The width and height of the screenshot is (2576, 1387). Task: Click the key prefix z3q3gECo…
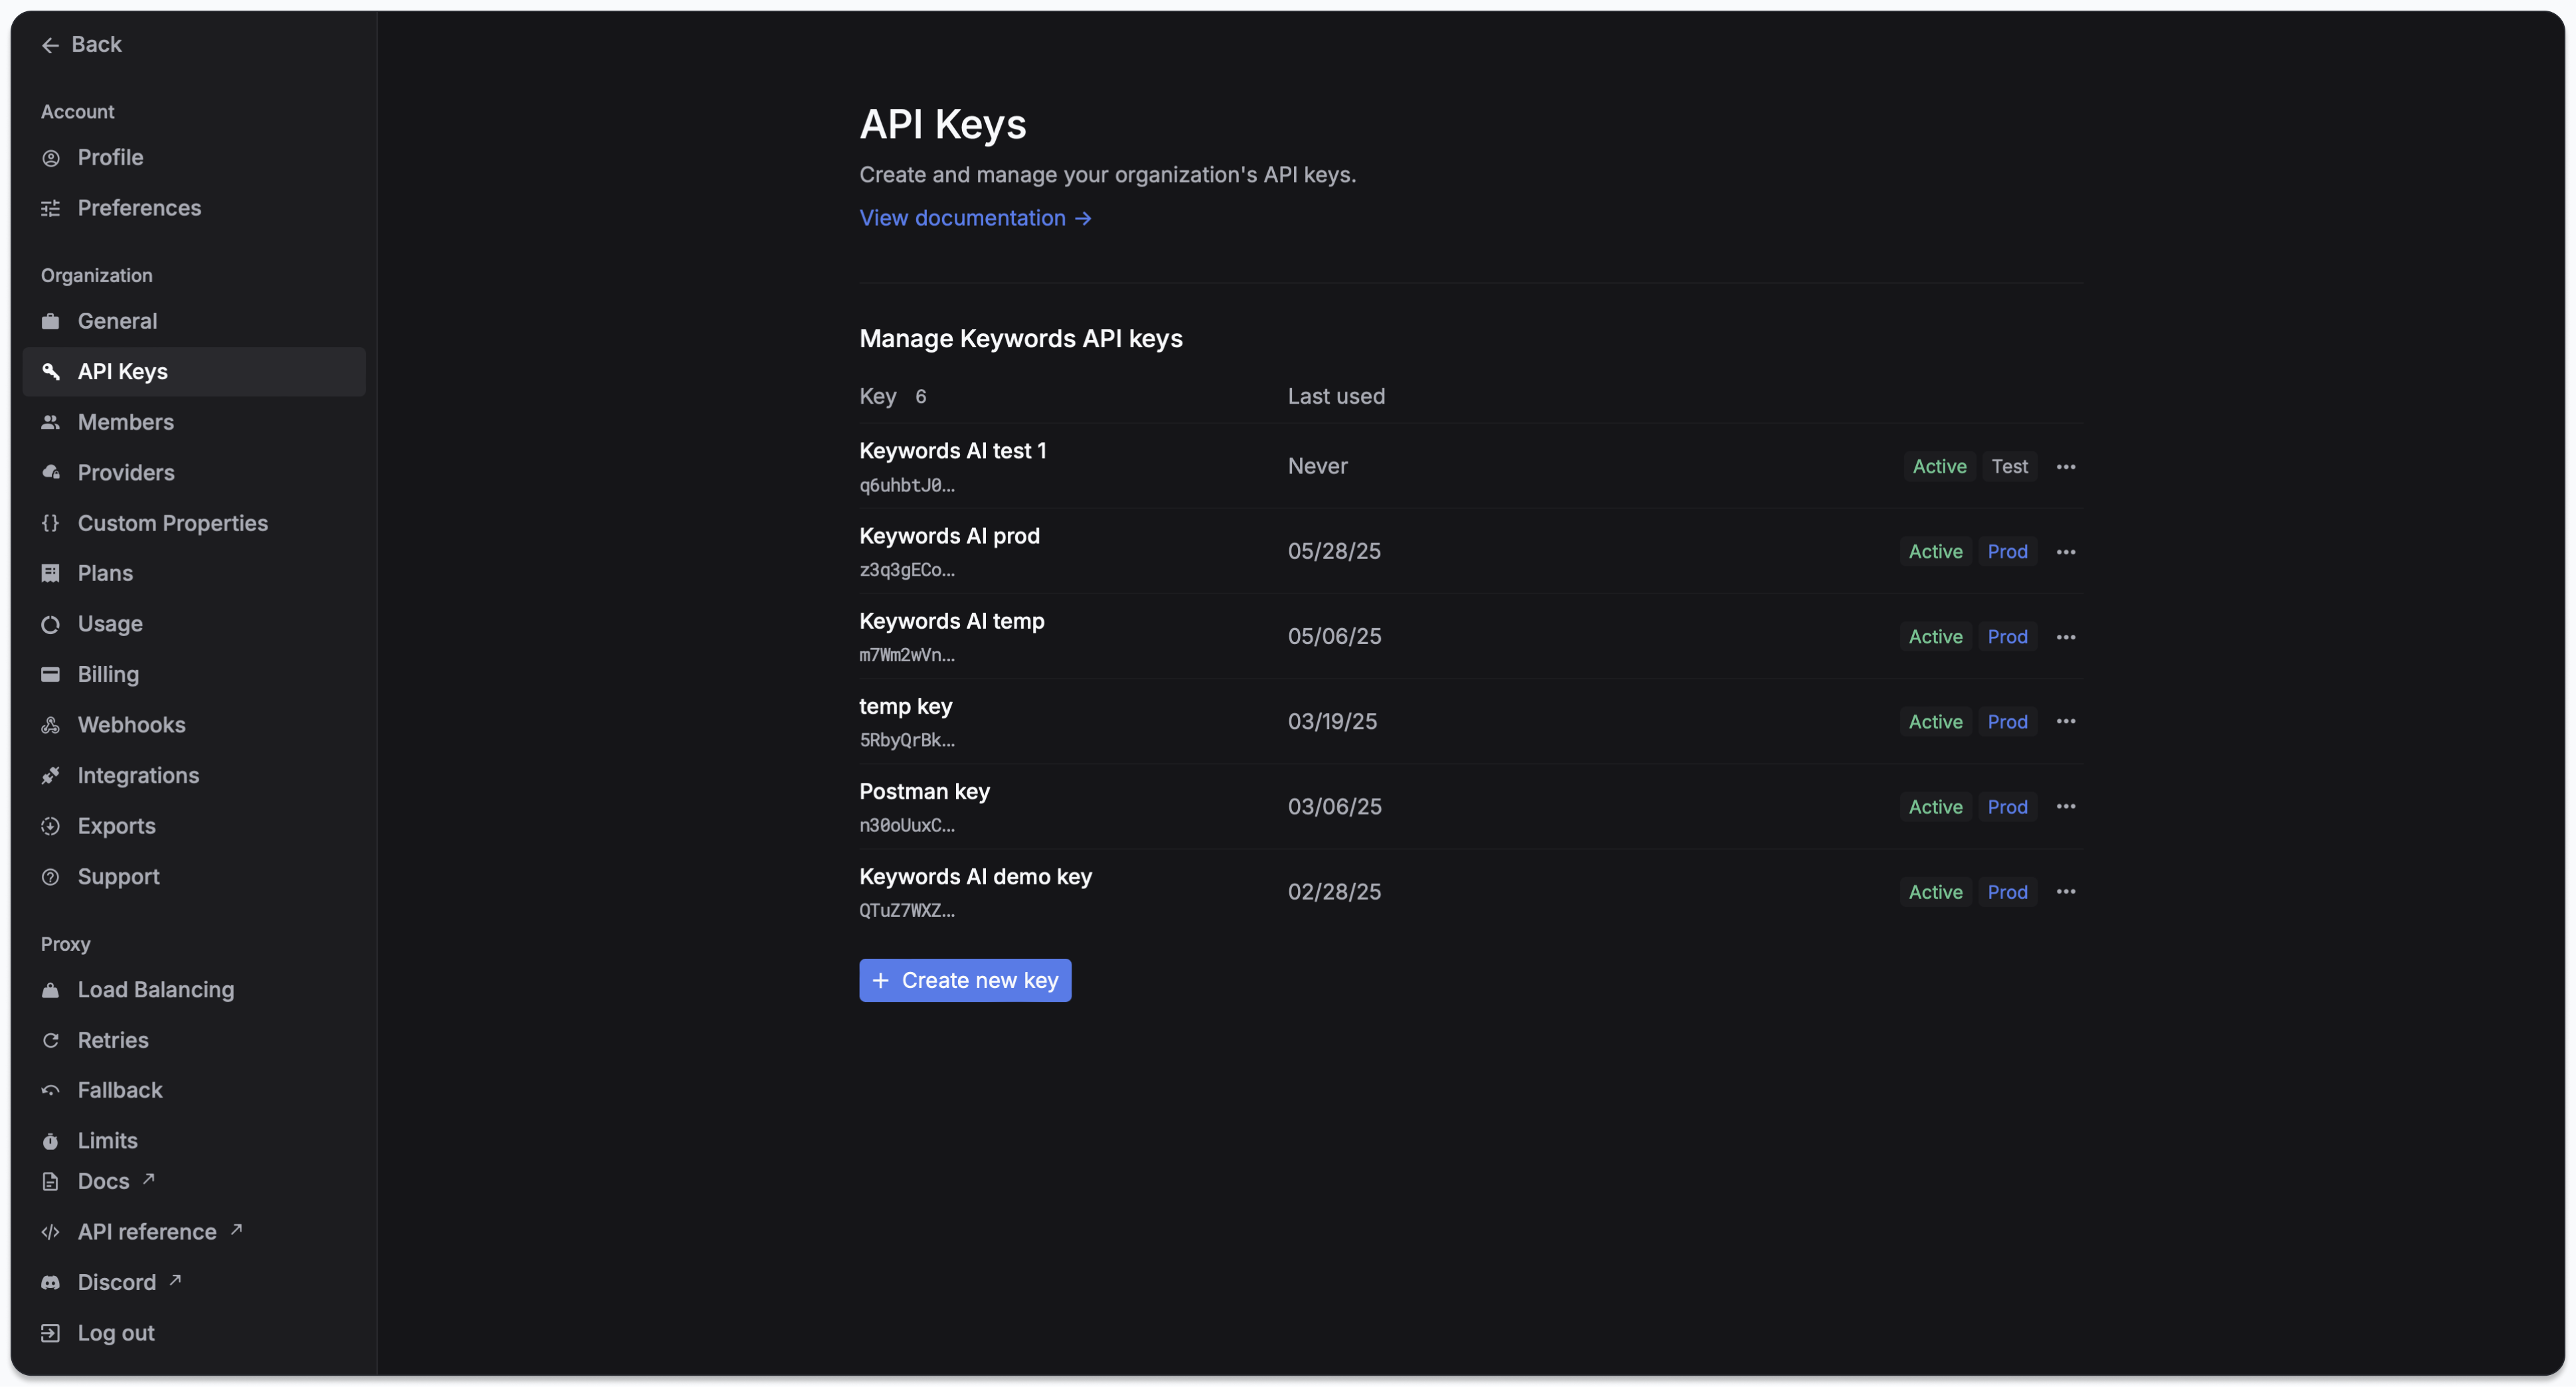pos(907,570)
